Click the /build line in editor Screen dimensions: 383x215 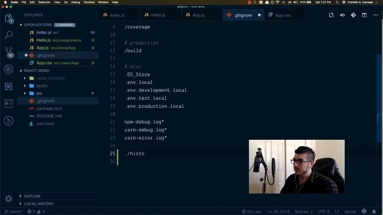tap(133, 51)
